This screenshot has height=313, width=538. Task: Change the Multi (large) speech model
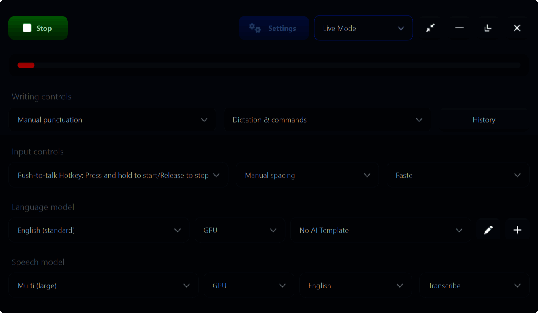click(x=103, y=286)
